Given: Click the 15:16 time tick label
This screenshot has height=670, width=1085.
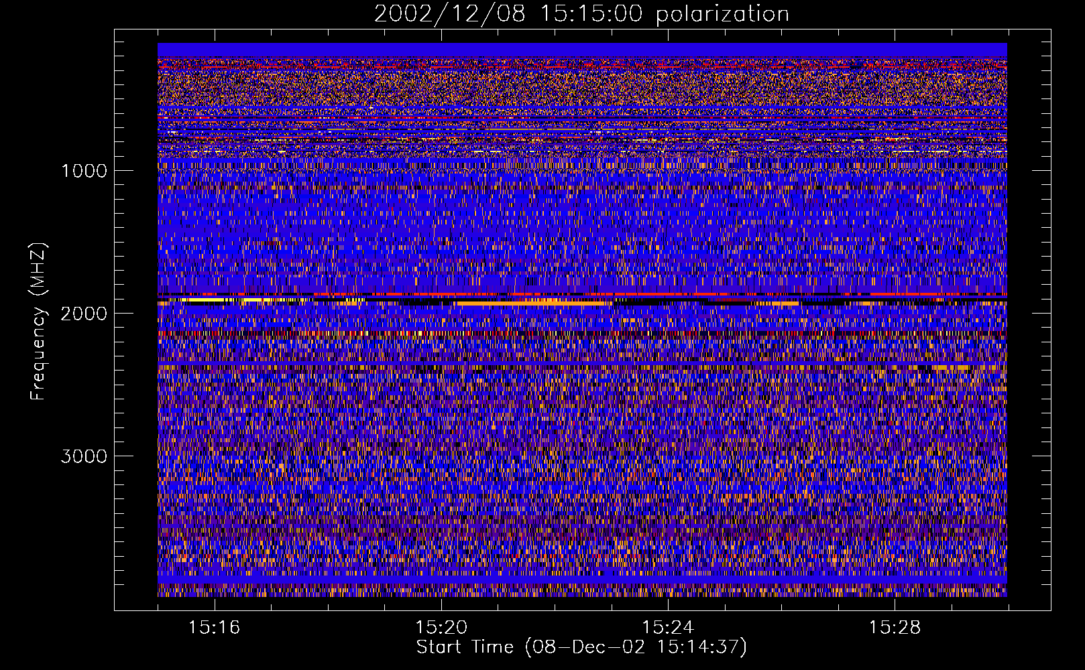Looking at the screenshot, I should coord(215,627).
